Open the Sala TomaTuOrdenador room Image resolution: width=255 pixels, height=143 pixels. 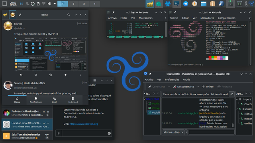27,136
